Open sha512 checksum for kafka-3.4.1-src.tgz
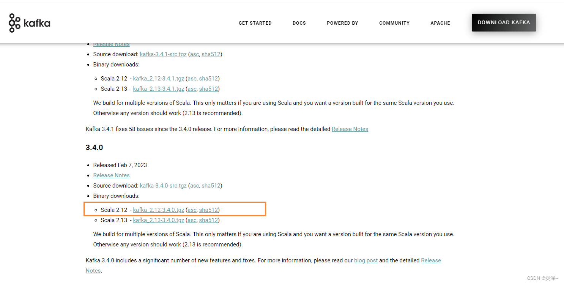The image size is (564, 284). point(211,54)
